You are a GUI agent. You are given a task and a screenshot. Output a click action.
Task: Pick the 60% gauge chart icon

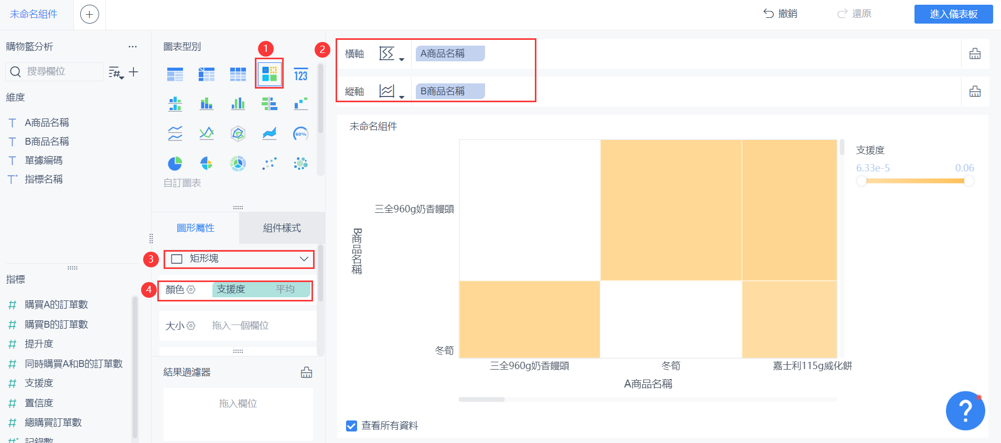(300, 134)
